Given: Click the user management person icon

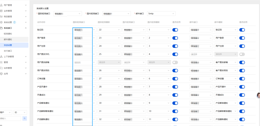Looking at the screenshot, I should [1, 5].
